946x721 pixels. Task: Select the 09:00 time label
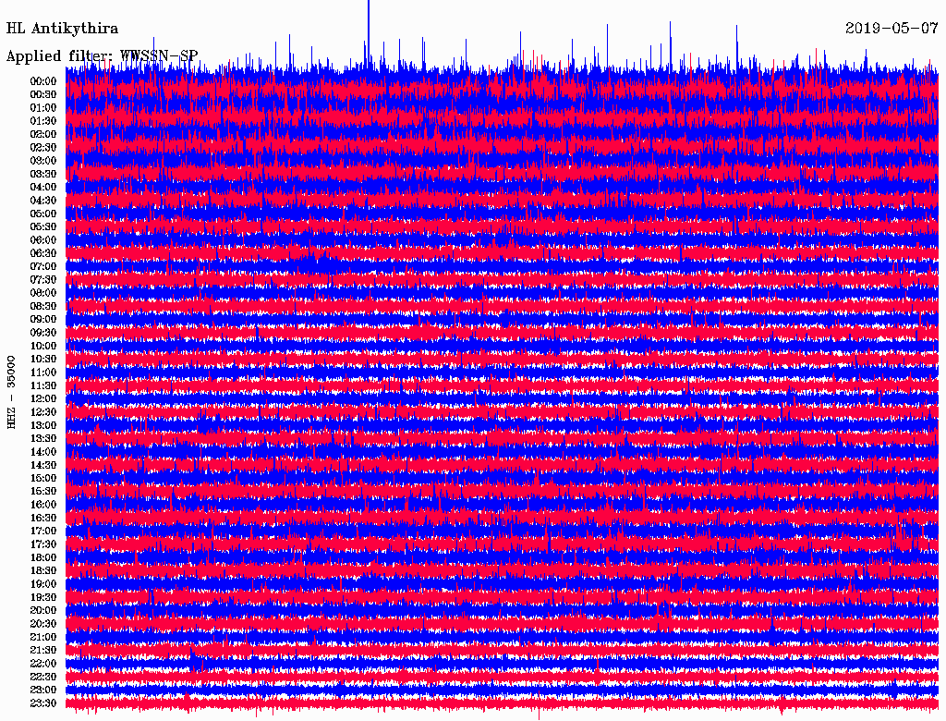pyautogui.click(x=42, y=320)
